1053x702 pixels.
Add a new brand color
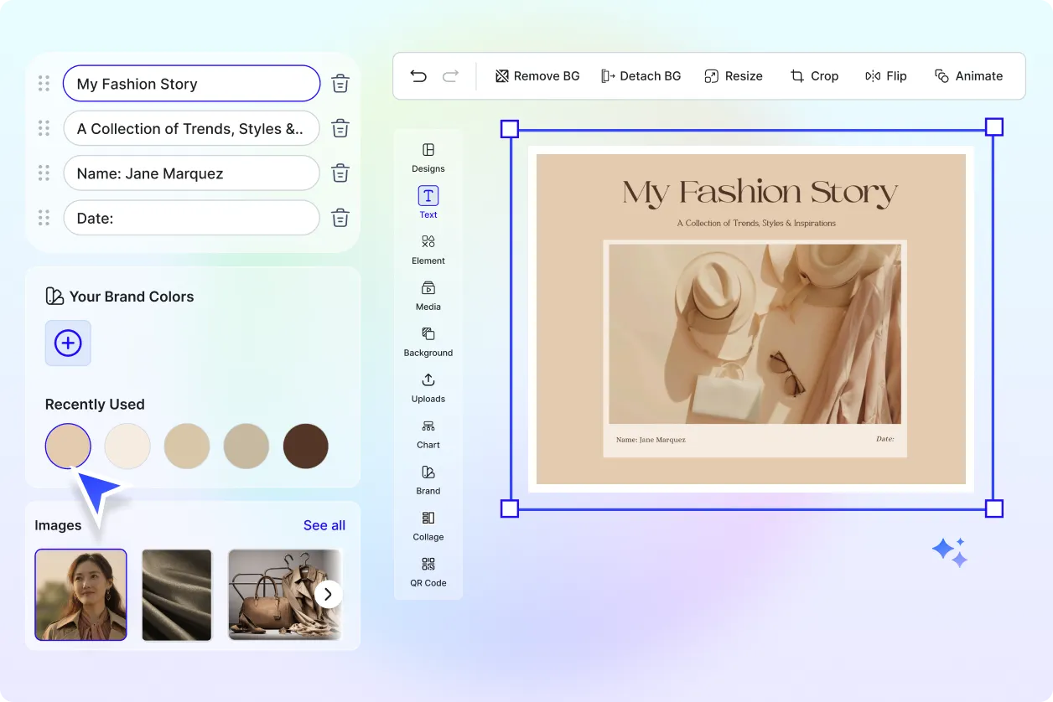[68, 343]
